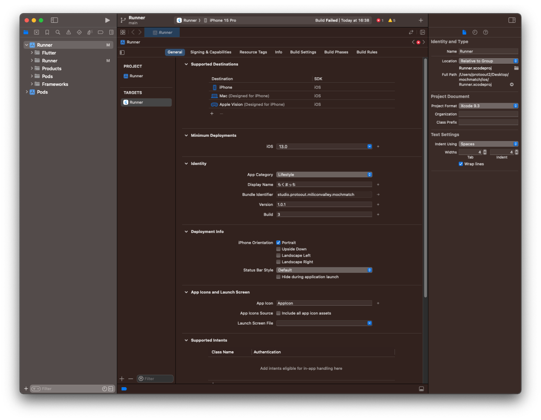The width and height of the screenshot is (541, 420).
Task: Show the Quick Help inspector
Action: (x=486, y=32)
